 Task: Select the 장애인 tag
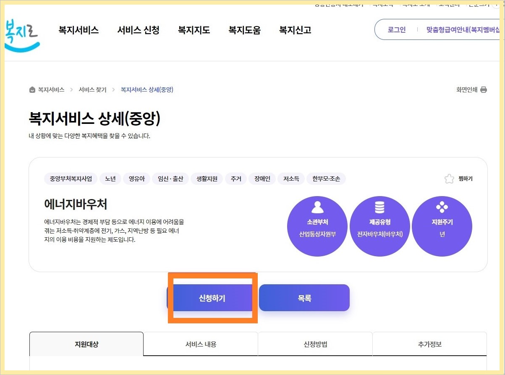pyautogui.click(x=262, y=178)
